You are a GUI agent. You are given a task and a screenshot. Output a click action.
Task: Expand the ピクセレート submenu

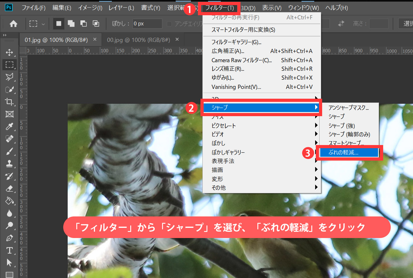(262, 126)
